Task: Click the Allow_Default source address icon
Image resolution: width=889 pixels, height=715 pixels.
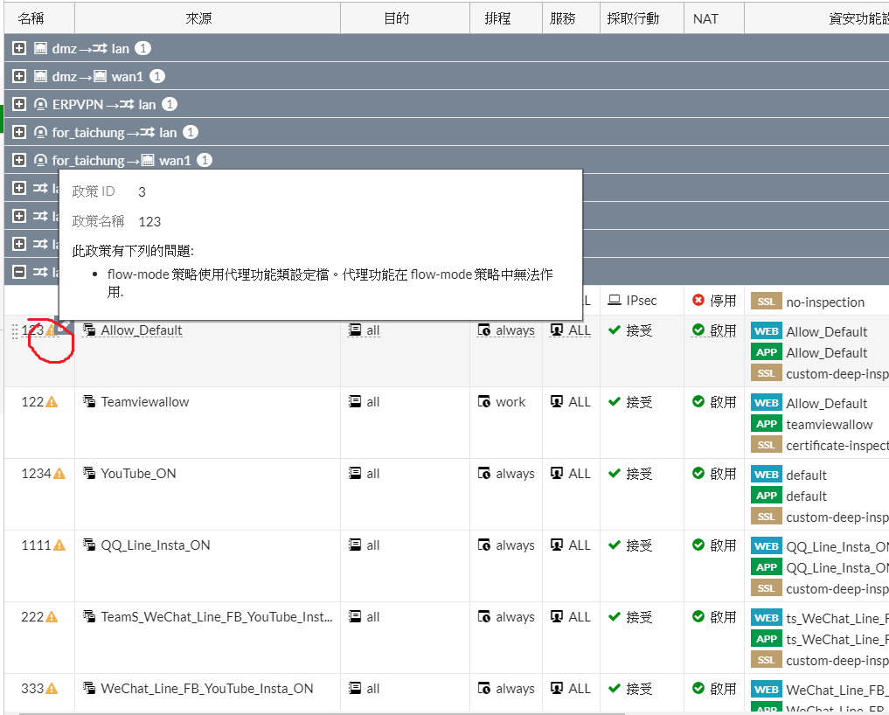Action: pos(89,330)
